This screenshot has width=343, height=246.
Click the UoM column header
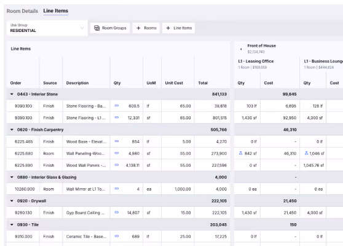point(151,83)
